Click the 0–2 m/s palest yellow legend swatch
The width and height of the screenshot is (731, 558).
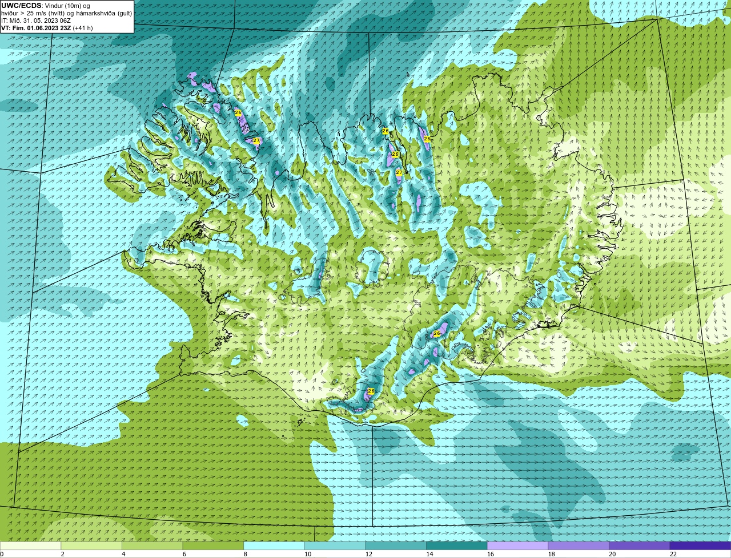click(30, 545)
